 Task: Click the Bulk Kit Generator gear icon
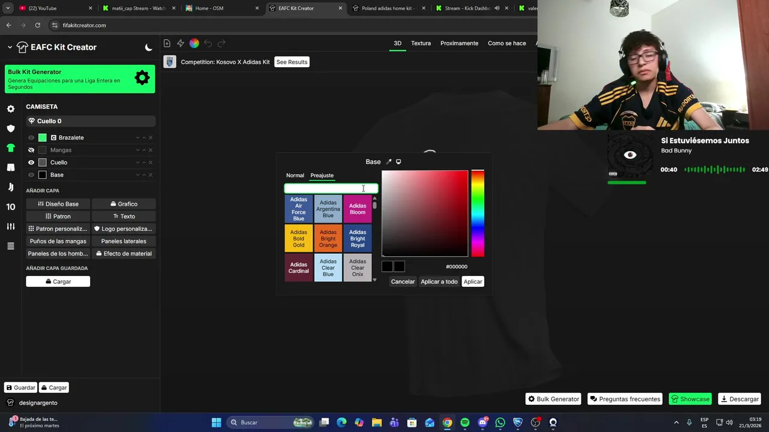(142, 78)
